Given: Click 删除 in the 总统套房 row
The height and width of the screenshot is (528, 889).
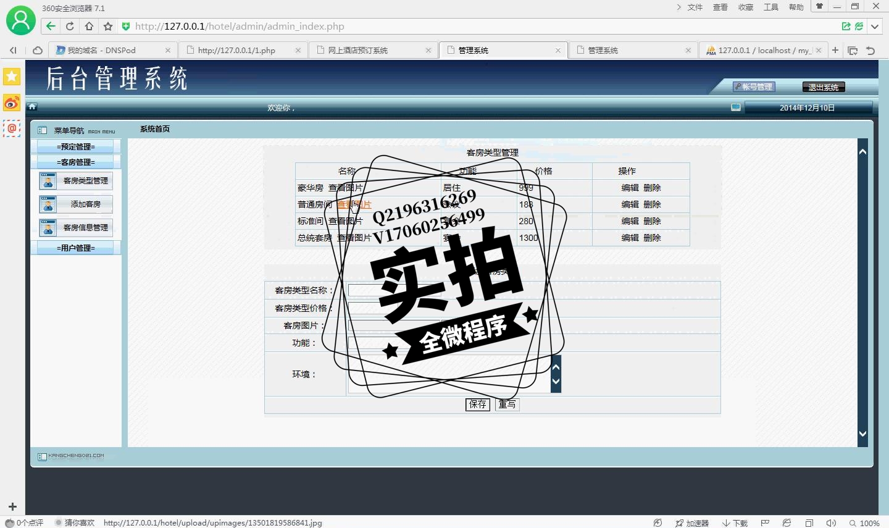Looking at the screenshot, I should (652, 238).
